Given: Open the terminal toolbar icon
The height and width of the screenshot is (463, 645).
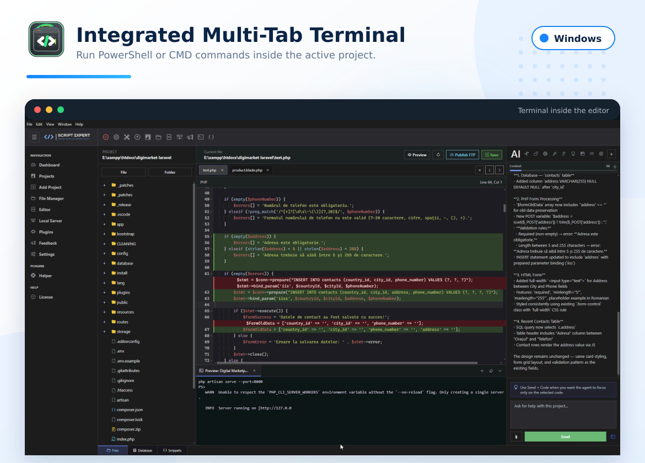Looking at the screenshot, I should click(x=201, y=137).
